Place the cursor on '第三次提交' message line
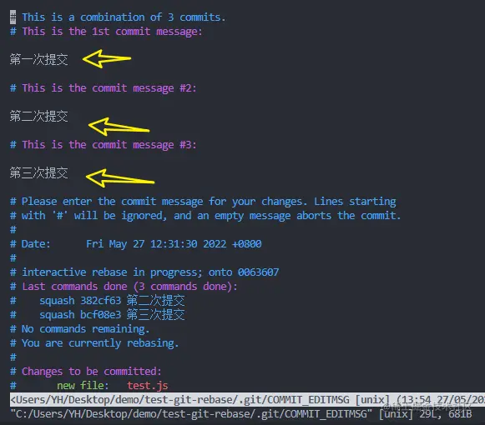The width and height of the screenshot is (485, 425). coord(38,172)
